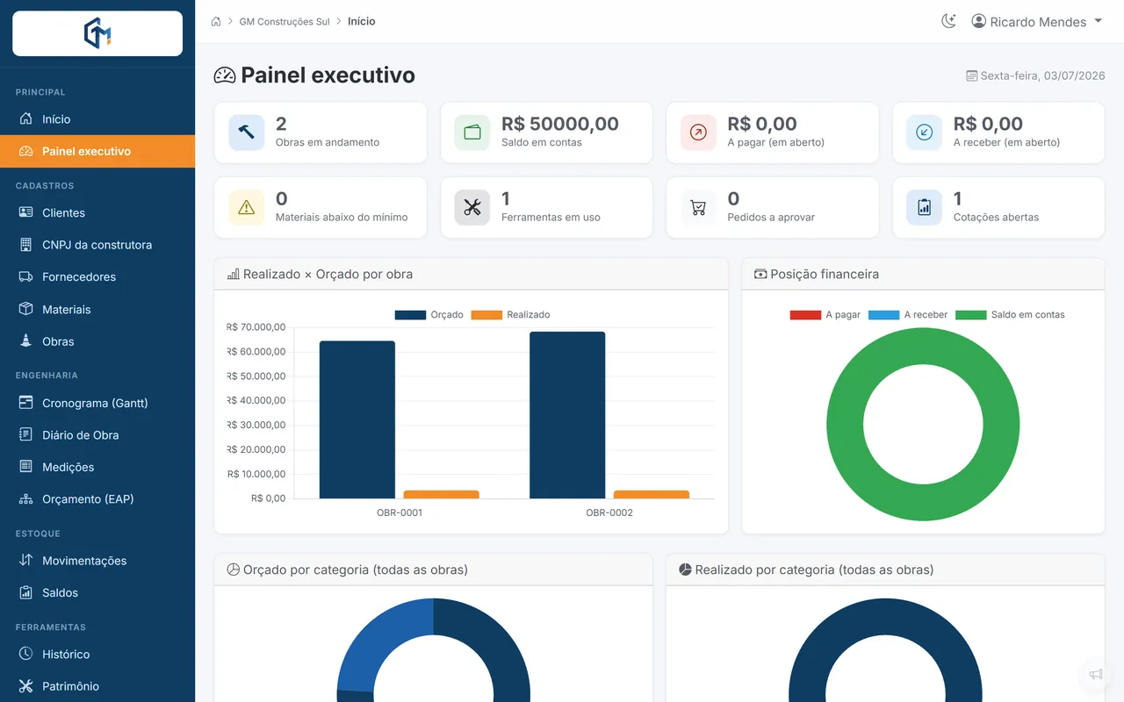Screen dimensions: 1124x702
Task: Click the cart icon on Pedidos a aprovar
Action: pos(698,208)
